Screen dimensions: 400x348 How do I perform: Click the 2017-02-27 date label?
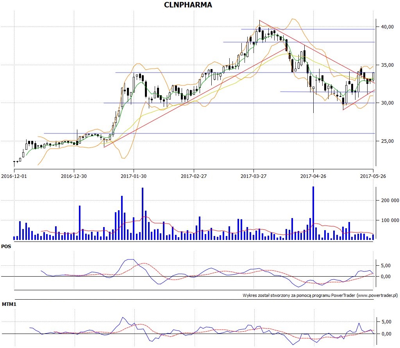pos(194,176)
